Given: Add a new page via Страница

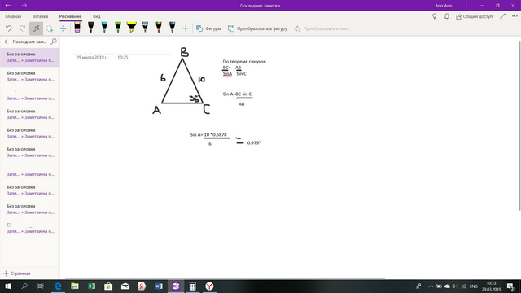Looking at the screenshot, I should [16, 273].
